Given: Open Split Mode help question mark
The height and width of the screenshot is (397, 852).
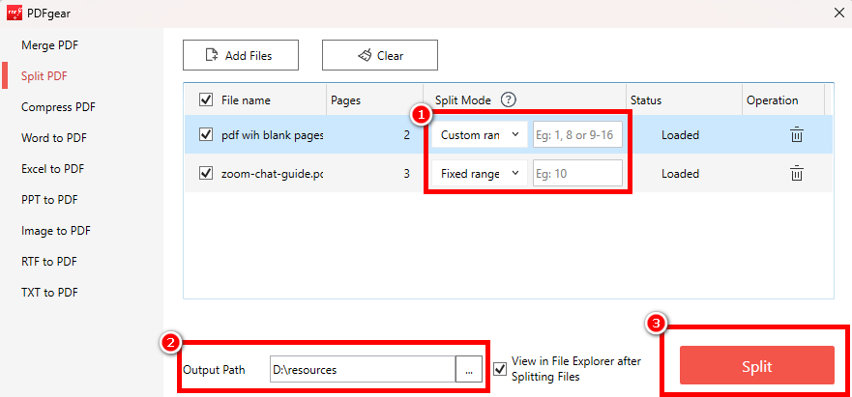Looking at the screenshot, I should coord(509,99).
